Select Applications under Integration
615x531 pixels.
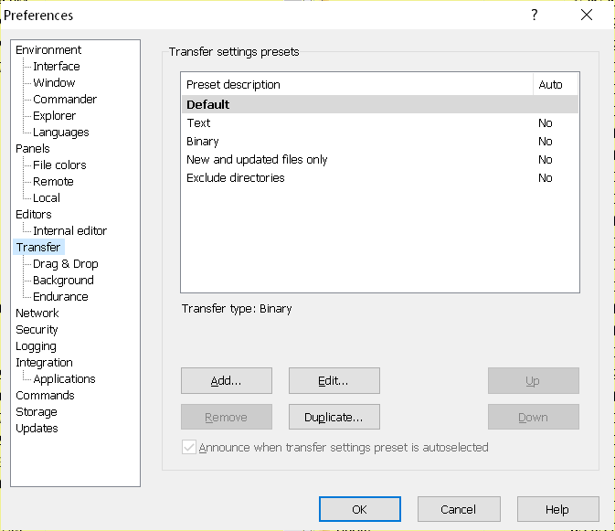64,379
